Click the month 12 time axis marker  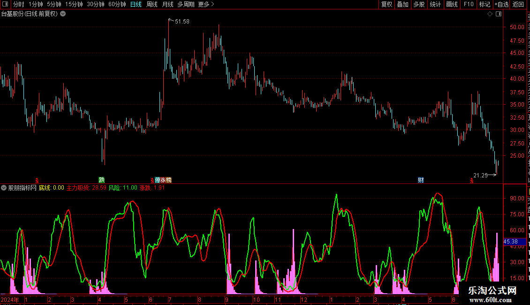304,299
